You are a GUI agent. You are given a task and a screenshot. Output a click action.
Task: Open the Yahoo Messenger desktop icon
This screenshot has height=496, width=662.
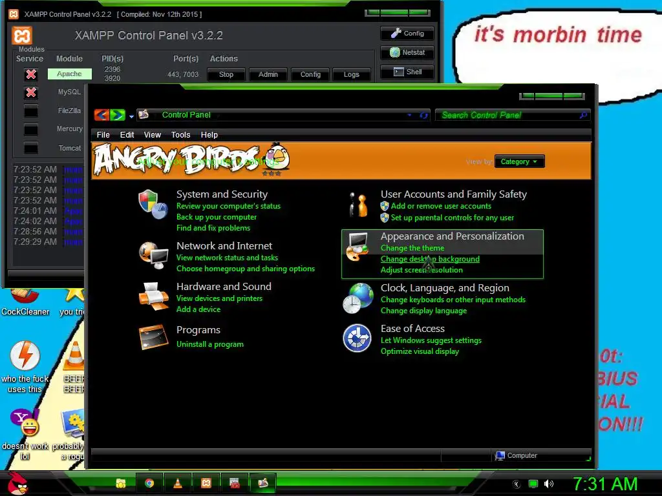25,422
